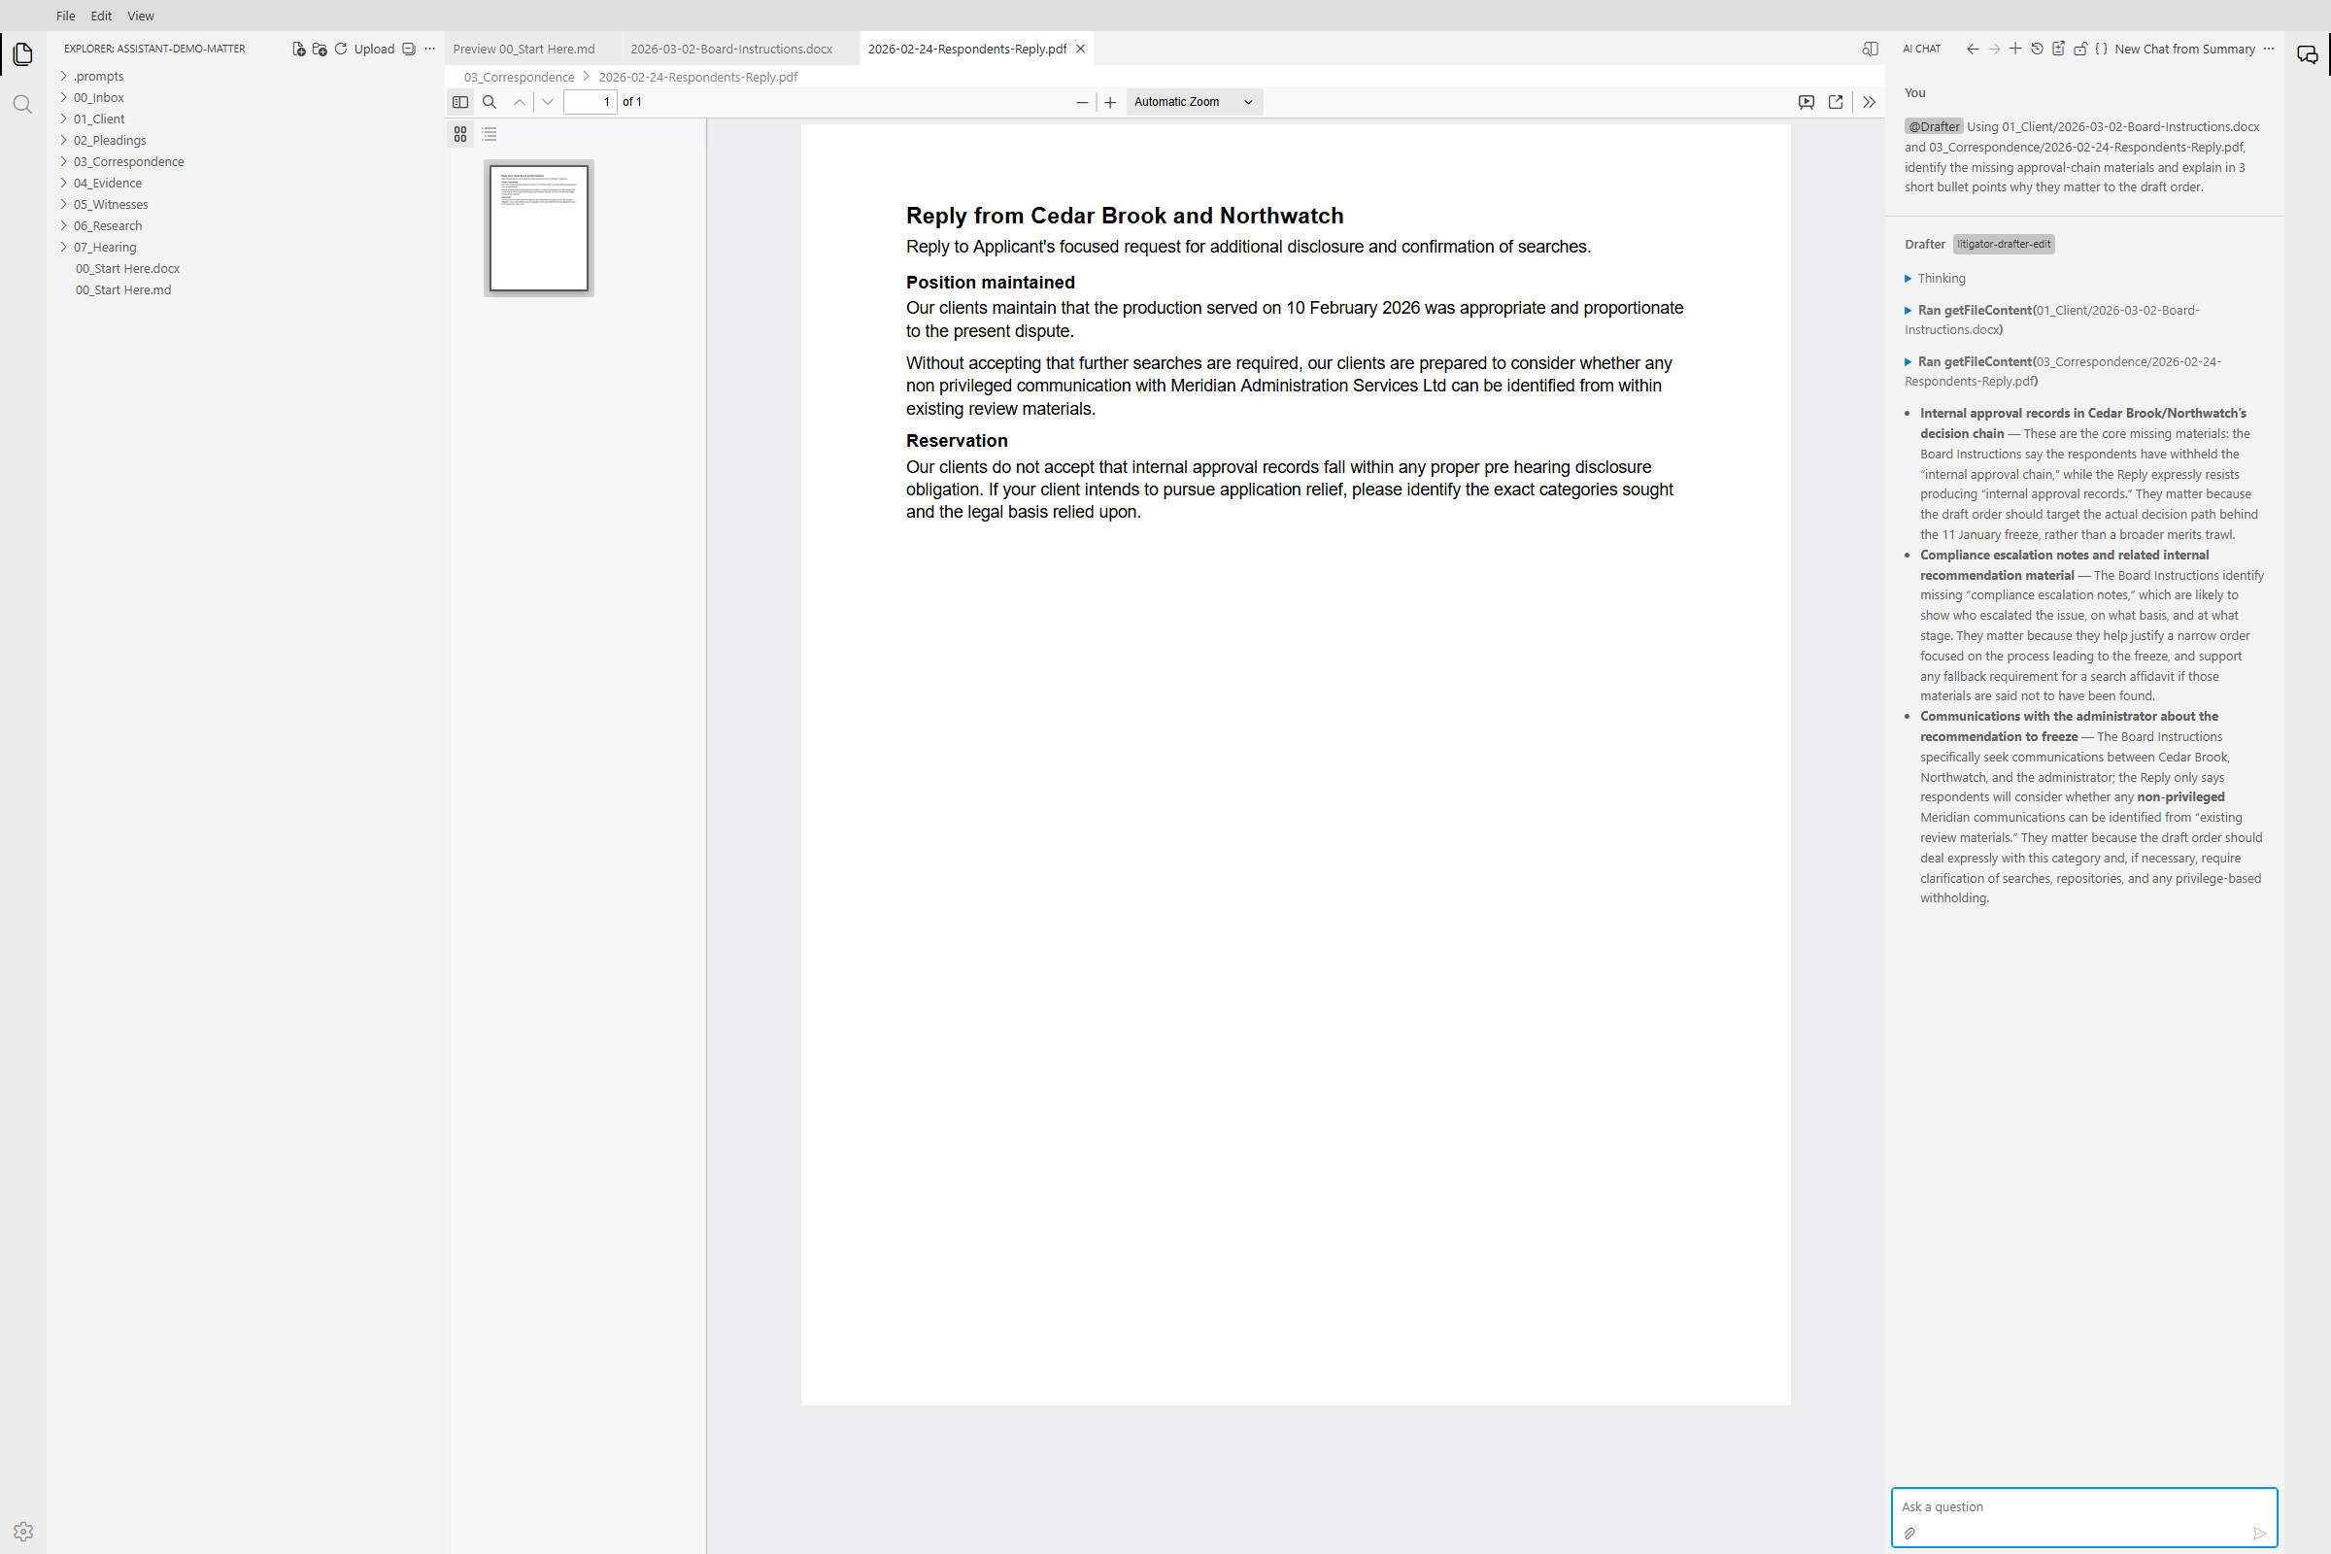This screenshot has width=2331, height=1554.
Task: Open chat history in the AI Chat panel
Action: click(2037, 49)
